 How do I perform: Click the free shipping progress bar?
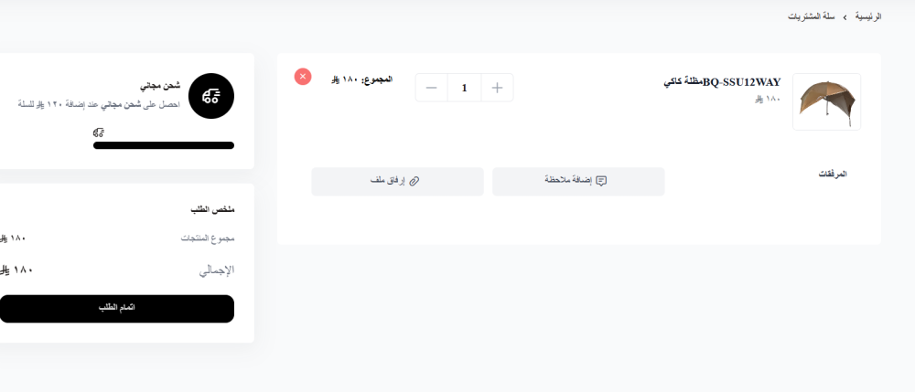[x=163, y=145]
